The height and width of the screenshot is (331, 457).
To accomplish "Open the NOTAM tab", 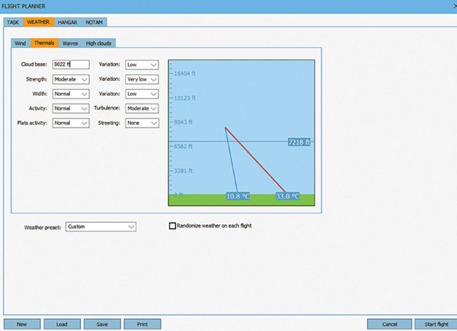I will (94, 22).
